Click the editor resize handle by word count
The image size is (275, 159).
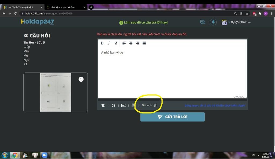[246, 97]
